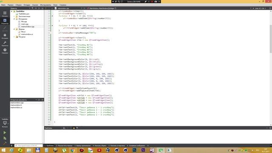
Task: Select TextEditor.pro in the project tree
Action: pyautogui.click(x=24, y=14)
